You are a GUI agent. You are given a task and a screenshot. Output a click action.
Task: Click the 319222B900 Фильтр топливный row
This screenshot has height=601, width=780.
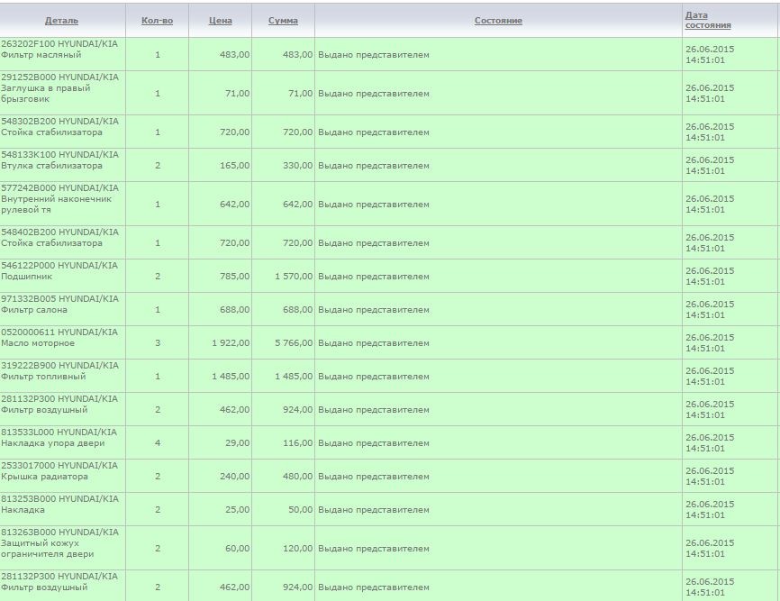[389, 376]
